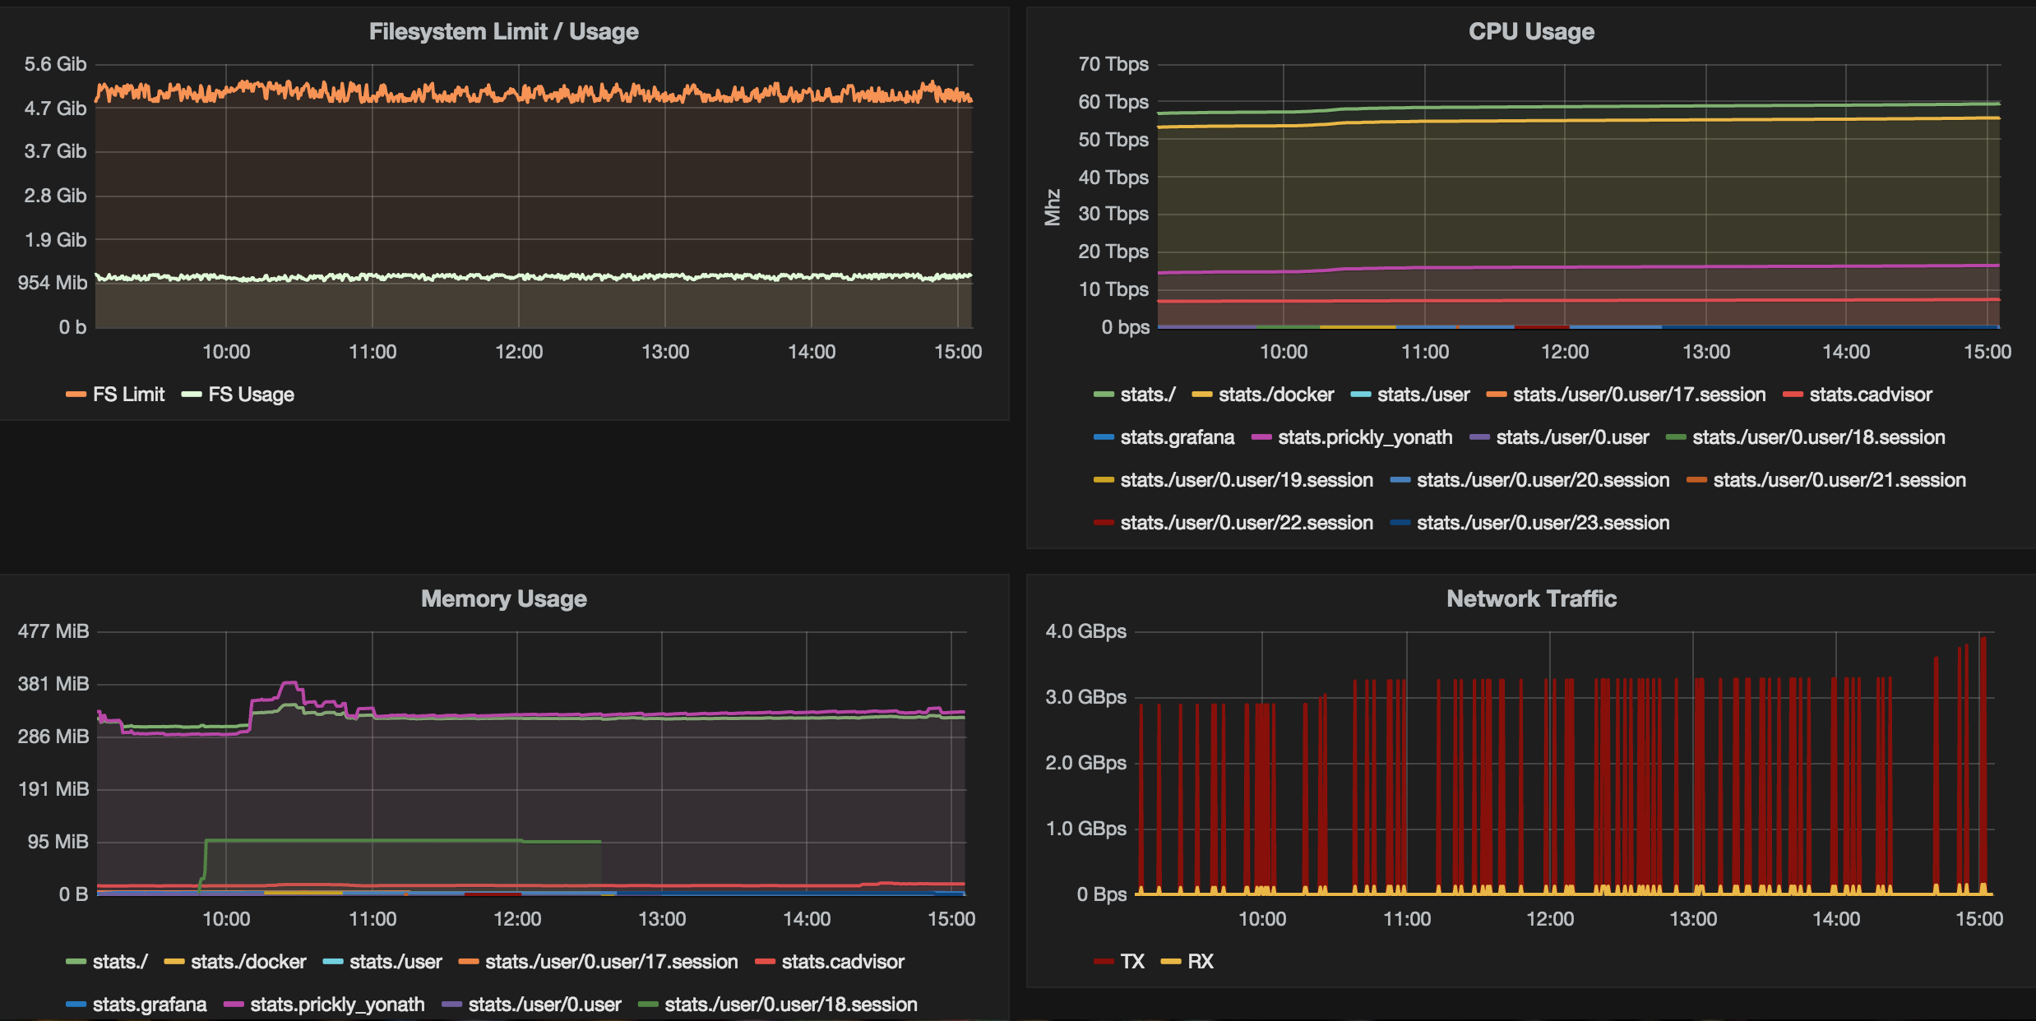Click 95 MiB y-axis label in Memory chart
The image size is (2036, 1021).
58,842
